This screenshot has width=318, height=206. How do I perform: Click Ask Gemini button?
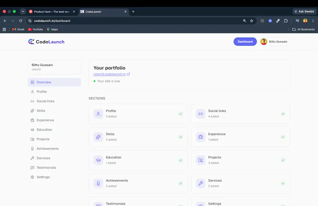[x=304, y=11]
